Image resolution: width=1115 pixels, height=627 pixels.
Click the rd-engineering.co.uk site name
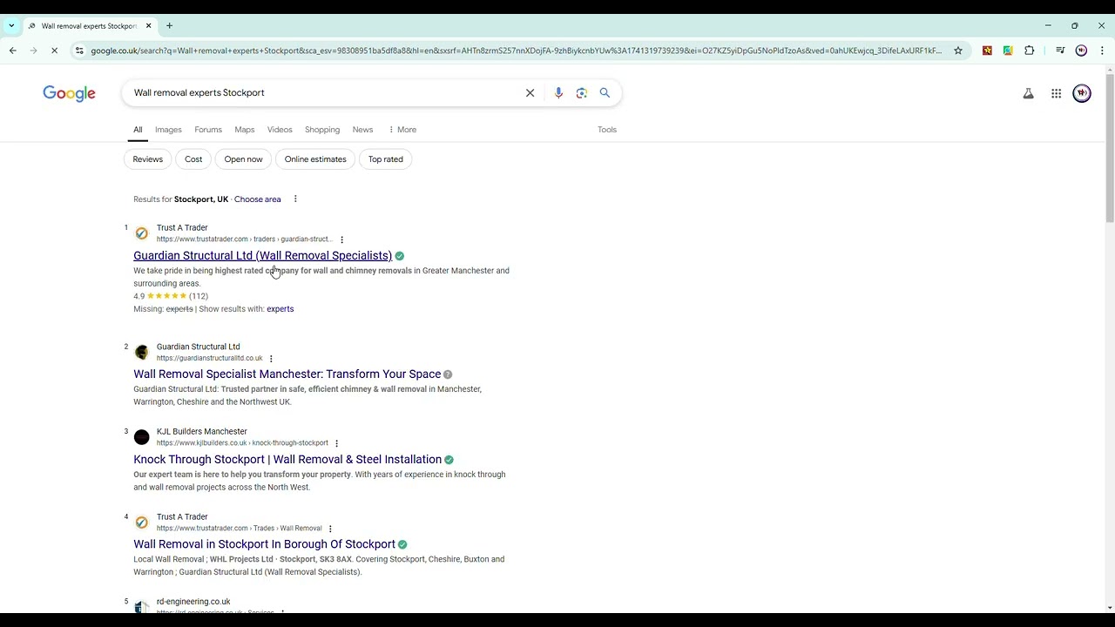(193, 602)
